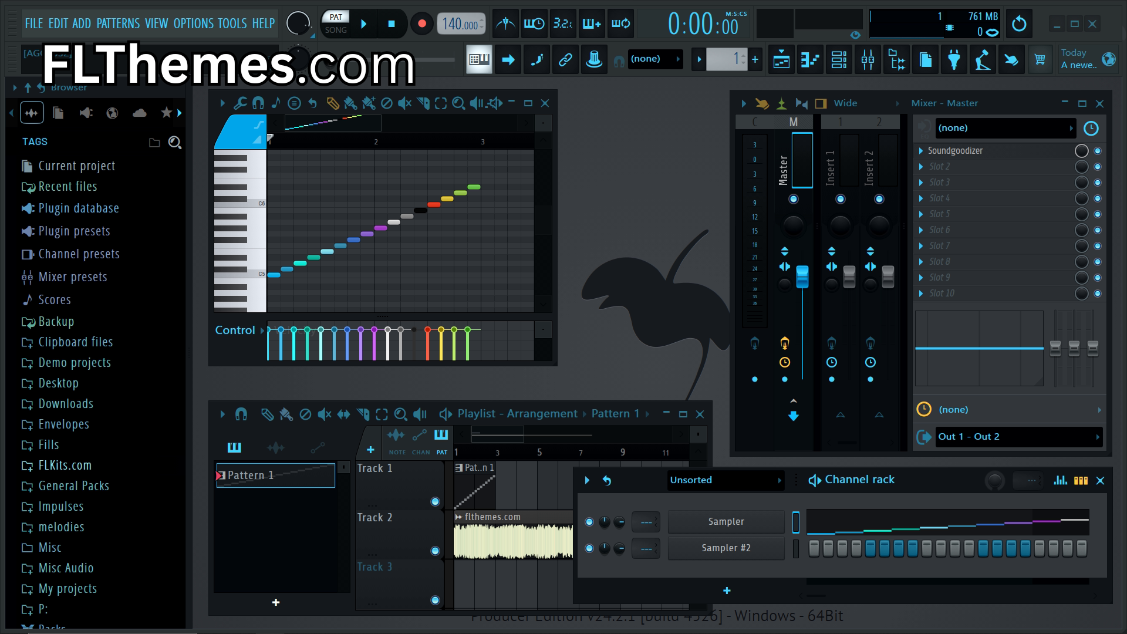This screenshot has width=1127, height=634.
Task: Open the EDIT menu
Action: [x=58, y=23]
